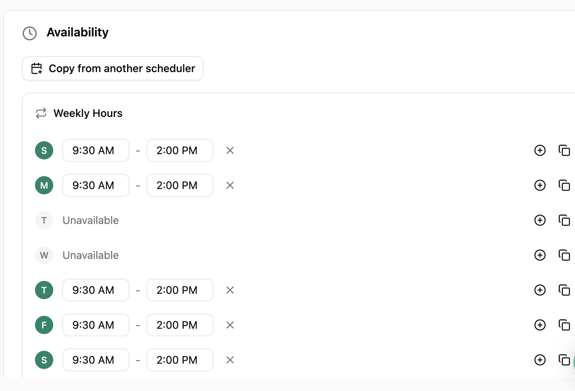Viewport: 575px width, 391px height.
Task: Add a time interval for Tuesday
Action: tap(540, 220)
